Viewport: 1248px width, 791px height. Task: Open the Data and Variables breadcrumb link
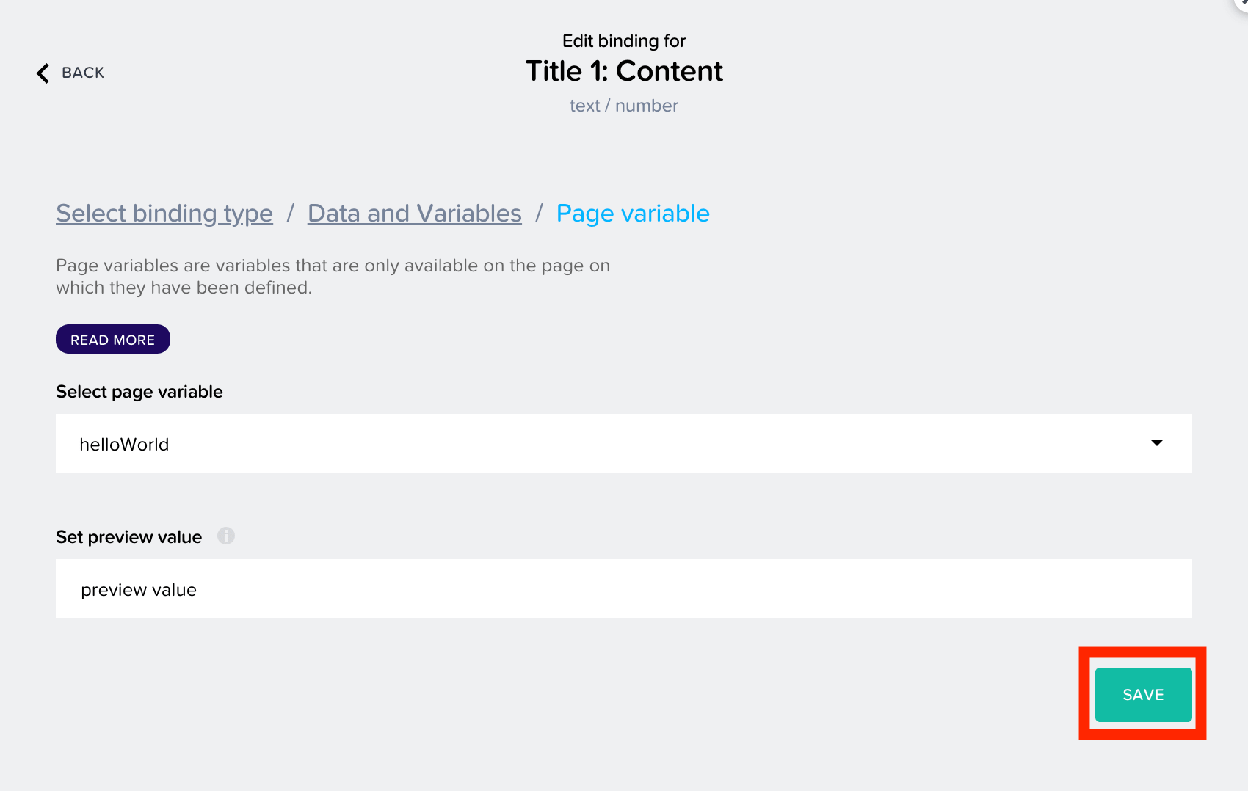coord(415,214)
